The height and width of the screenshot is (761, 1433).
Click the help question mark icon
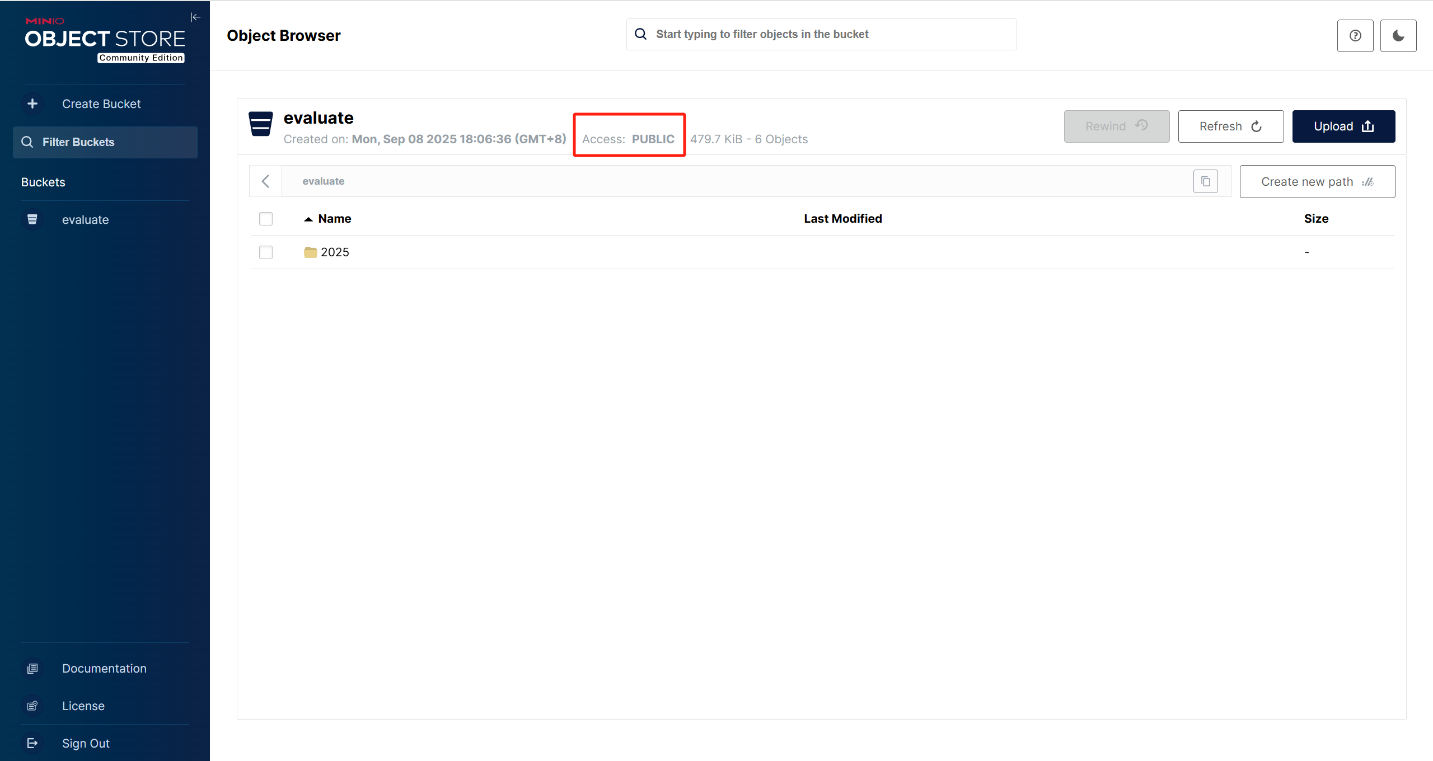point(1355,36)
